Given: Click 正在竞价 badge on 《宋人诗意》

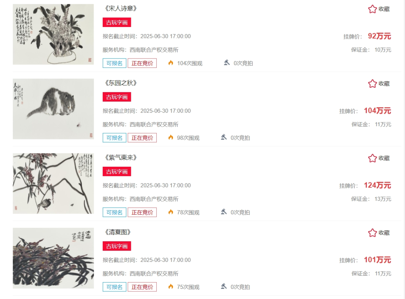Looking at the screenshot, I should pyautogui.click(x=142, y=63).
